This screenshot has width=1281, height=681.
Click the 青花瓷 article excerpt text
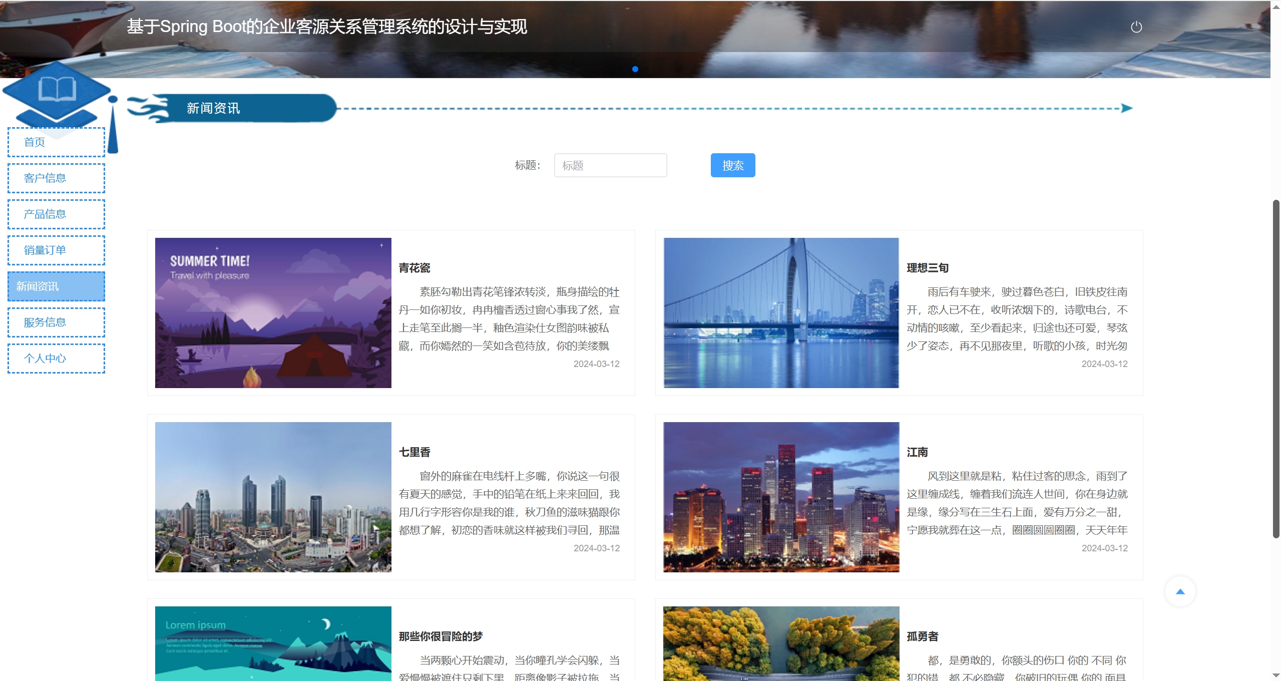coord(509,319)
